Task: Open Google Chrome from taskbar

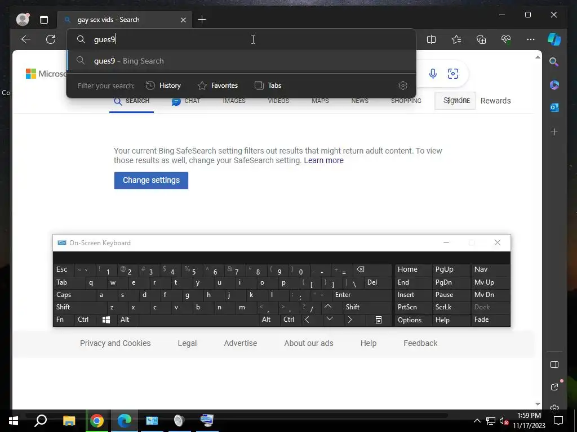Action: [x=97, y=421]
